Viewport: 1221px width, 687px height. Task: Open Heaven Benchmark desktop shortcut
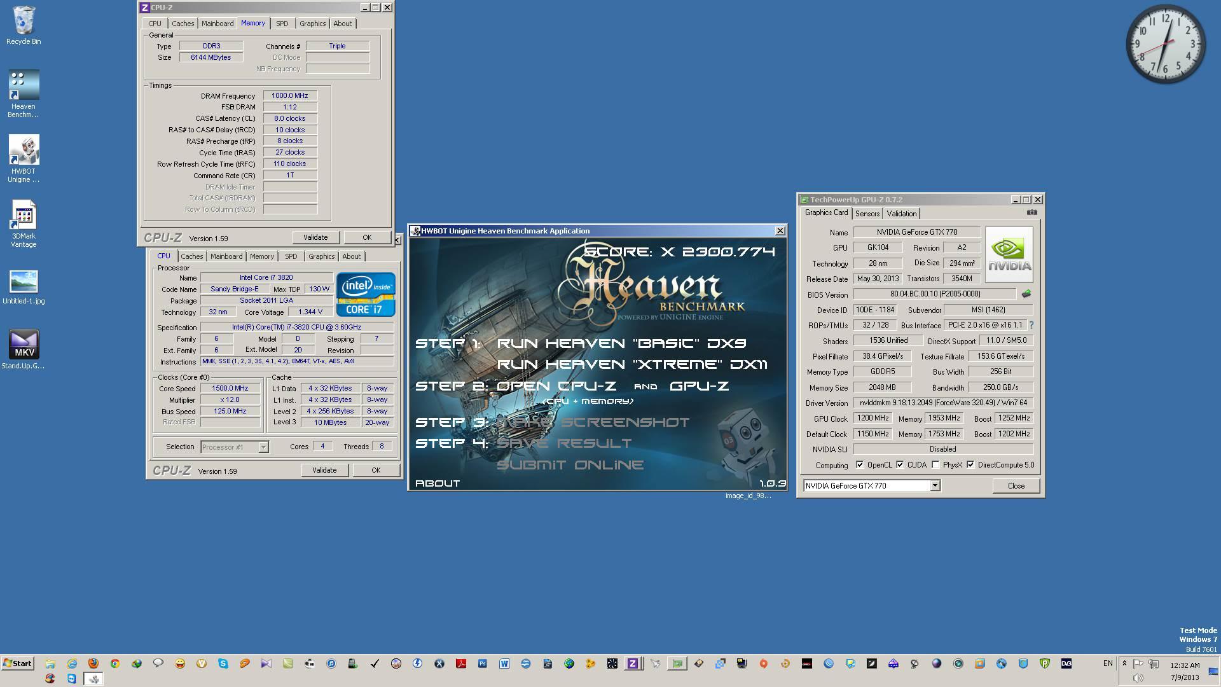pyautogui.click(x=24, y=94)
